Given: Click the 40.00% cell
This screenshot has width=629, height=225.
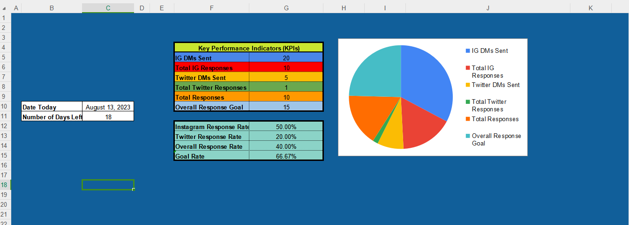Looking at the screenshot, I should 286,146.
